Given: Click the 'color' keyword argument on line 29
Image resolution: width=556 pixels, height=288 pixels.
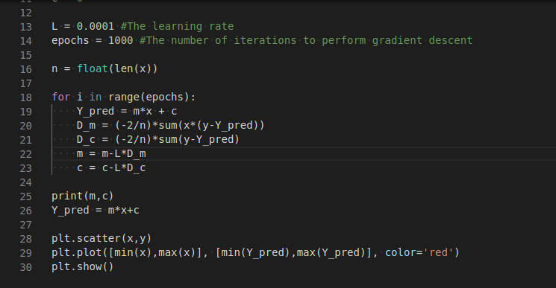Looking at the screenshot, I should pos(400,252).
